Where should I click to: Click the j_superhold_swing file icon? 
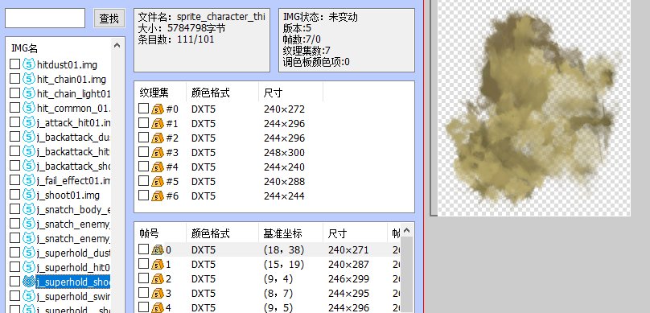(x=29, y=296)
